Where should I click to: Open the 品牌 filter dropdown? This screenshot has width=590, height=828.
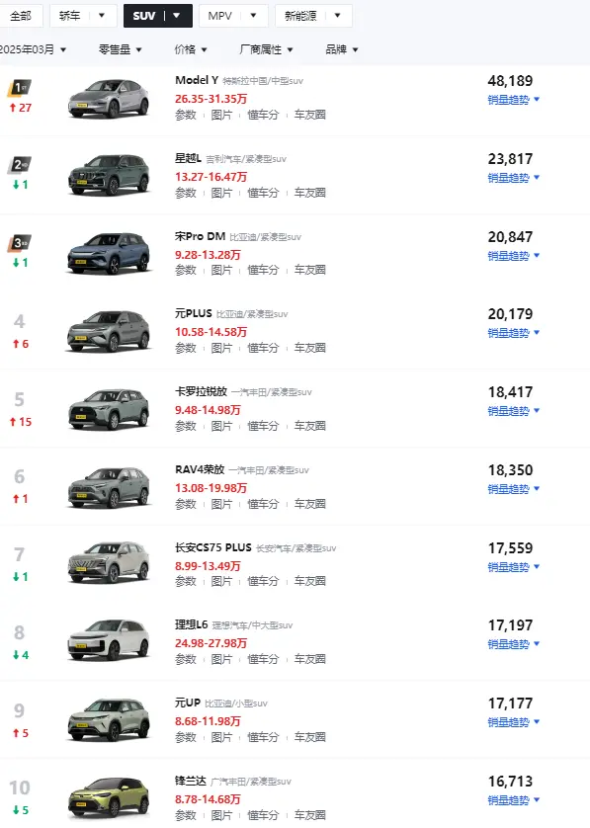[342, 49]
